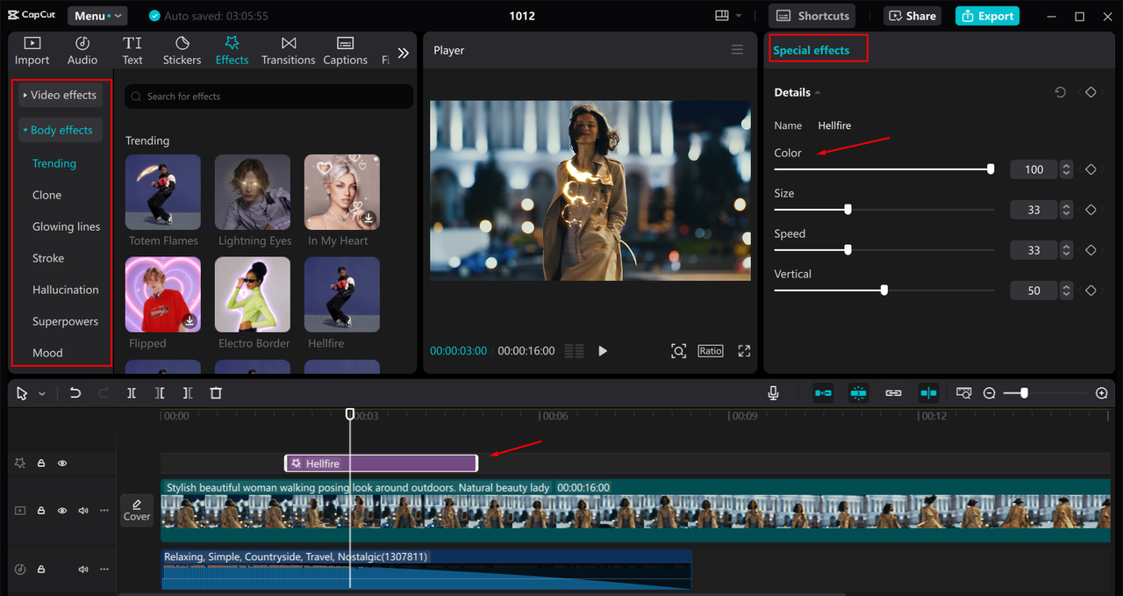Screen dimensions: 1123x596
Task: Reset effect details with reset icon
Action: (x=1061, y=92)
